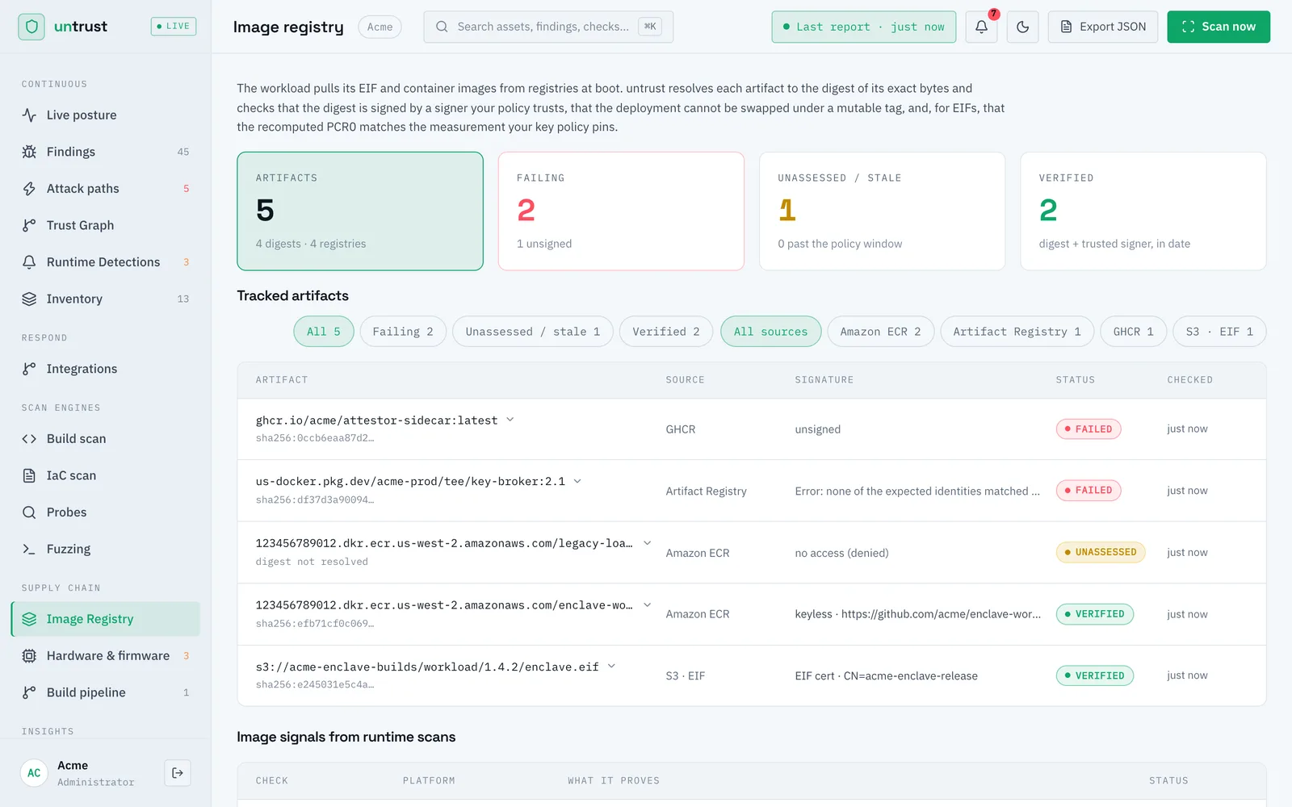
Task: Click the untrust shield logo
Action: pyautogui.click(x=31, y=27)
